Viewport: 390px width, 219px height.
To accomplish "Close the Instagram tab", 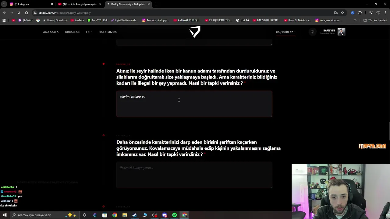I will coord(52,4).
